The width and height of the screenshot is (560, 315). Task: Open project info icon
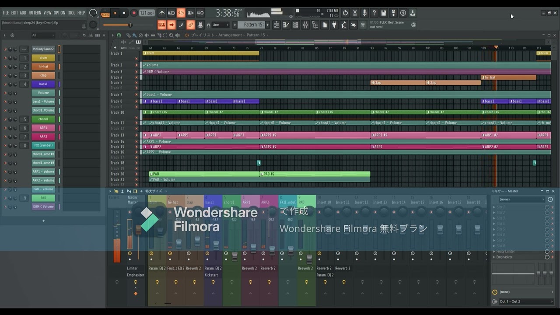point(403,13)
